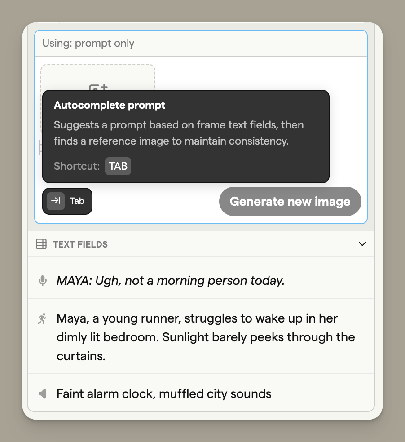Dismiss the Autocomplete prompt tooltip
Viewport: 405px width, 442px height.
pyautogui.click(x=185, y=136)
